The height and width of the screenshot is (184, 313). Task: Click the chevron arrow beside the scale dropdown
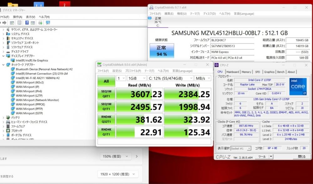pyautogui.click(x=137, y=156)
